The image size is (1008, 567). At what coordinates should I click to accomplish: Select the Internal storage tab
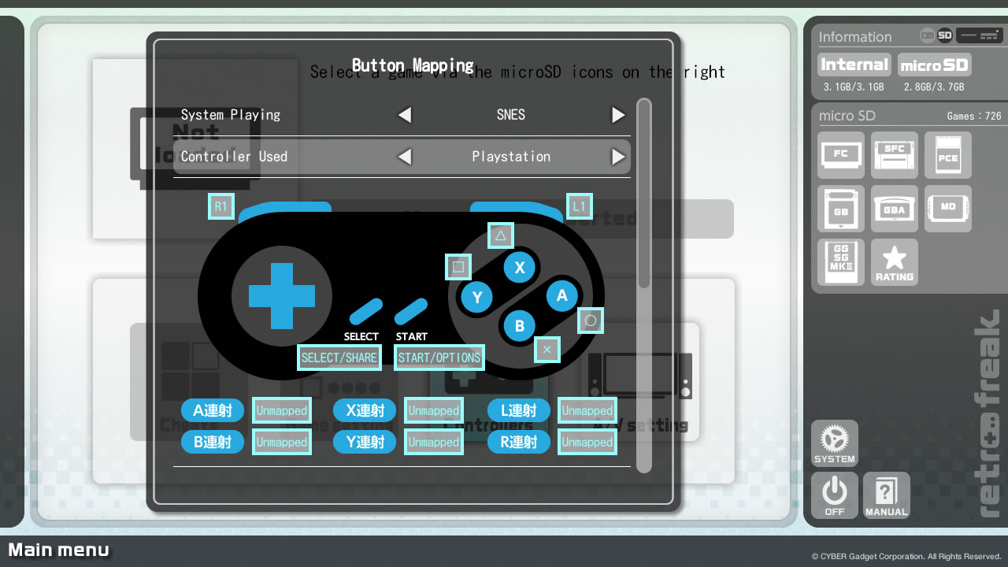pos(854,65)
